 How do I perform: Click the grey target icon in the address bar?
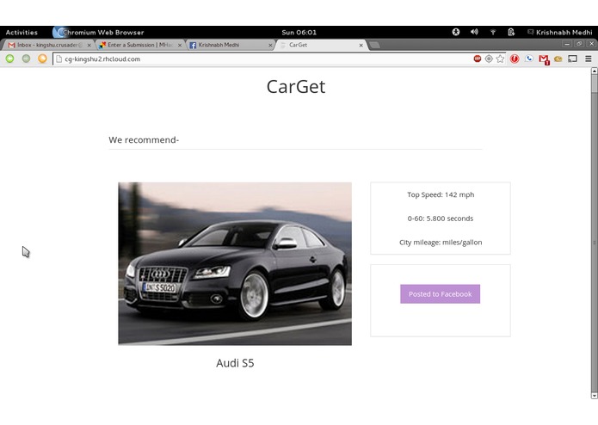coord(489,59)
